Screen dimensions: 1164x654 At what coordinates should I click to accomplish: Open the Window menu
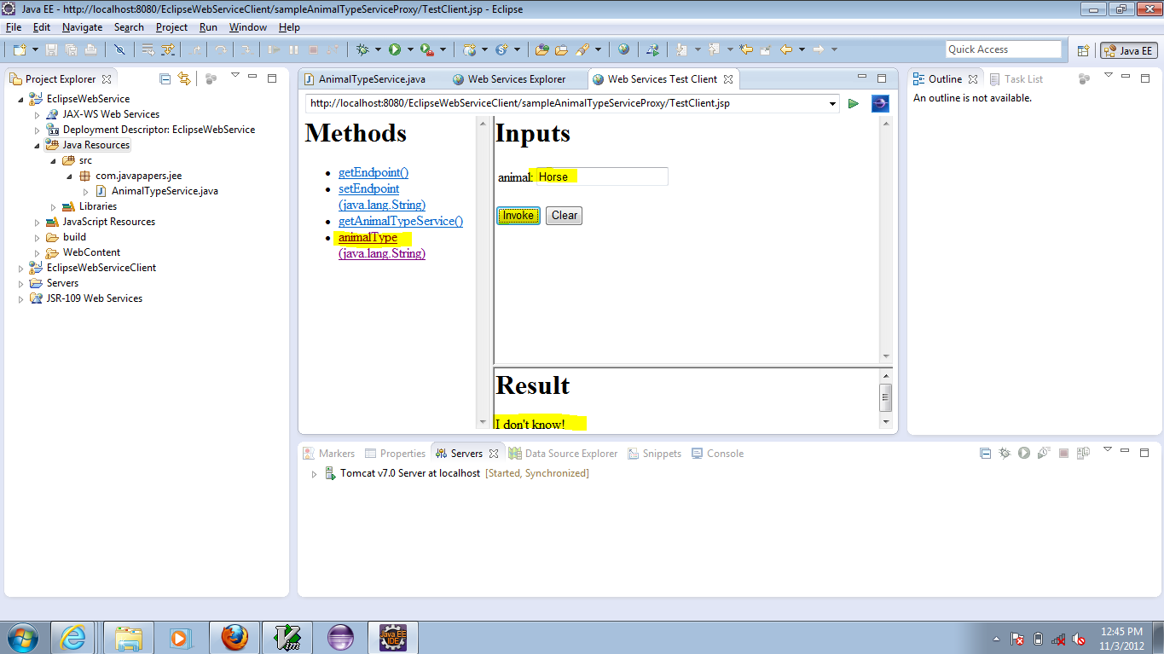(248, 27)
